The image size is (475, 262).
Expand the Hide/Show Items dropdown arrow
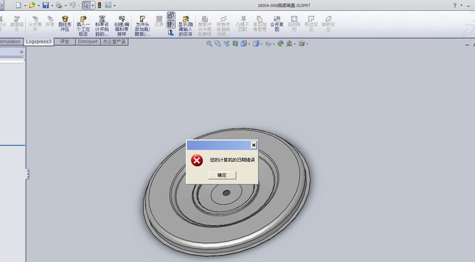click(x=274, y=44)
